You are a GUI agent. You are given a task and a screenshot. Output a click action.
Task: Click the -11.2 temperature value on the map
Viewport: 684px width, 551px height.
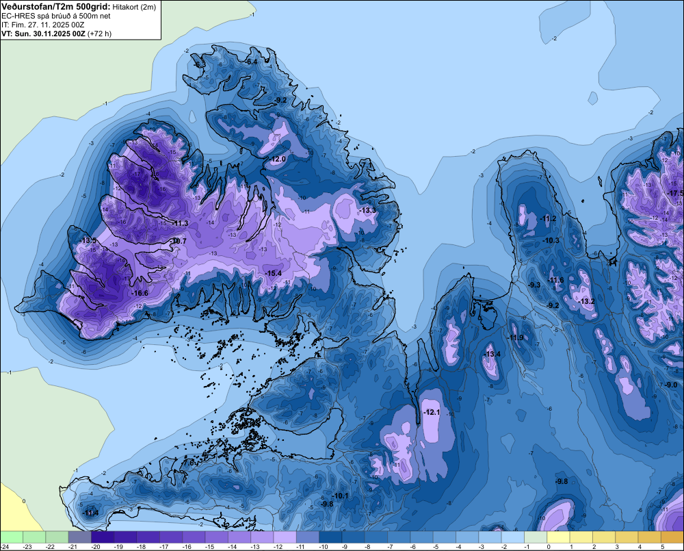(x=548, y=218)
